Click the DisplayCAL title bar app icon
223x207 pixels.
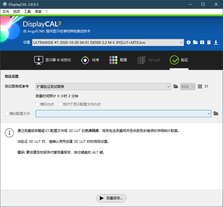click(5, 4)
